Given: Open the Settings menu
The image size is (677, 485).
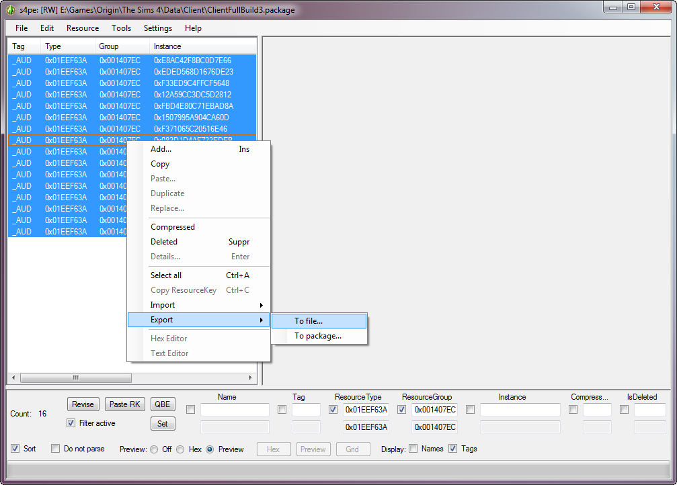Looking at the screenshot, I should (x=158, y=28).
